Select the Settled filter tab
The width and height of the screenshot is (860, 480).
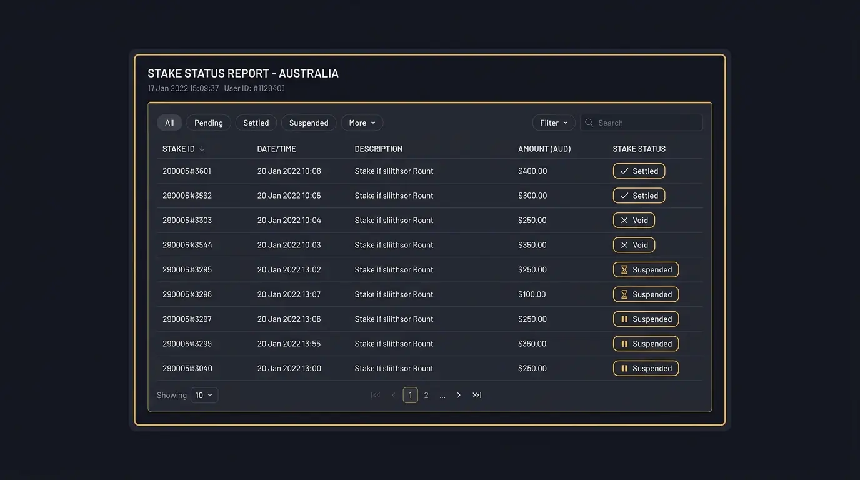(256, 122)
